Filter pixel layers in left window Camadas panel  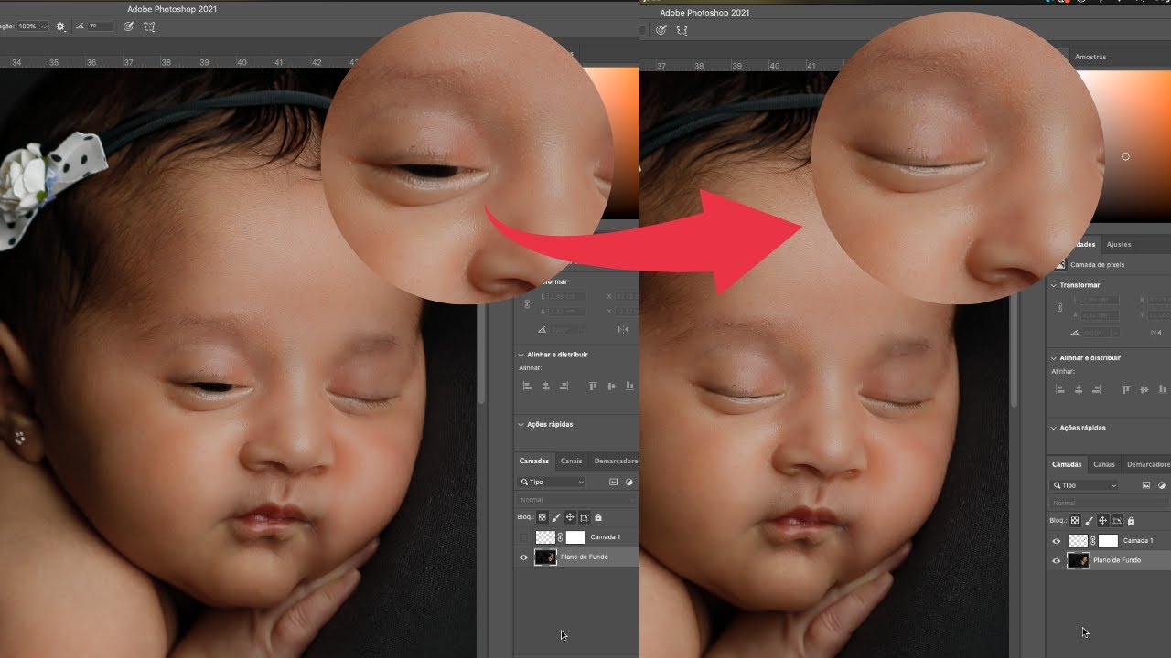coord(614,482)
